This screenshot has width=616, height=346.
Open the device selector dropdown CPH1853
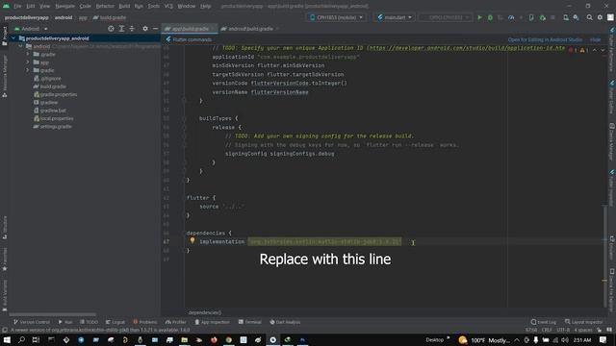pyautogui.click(x=336, y=17)
